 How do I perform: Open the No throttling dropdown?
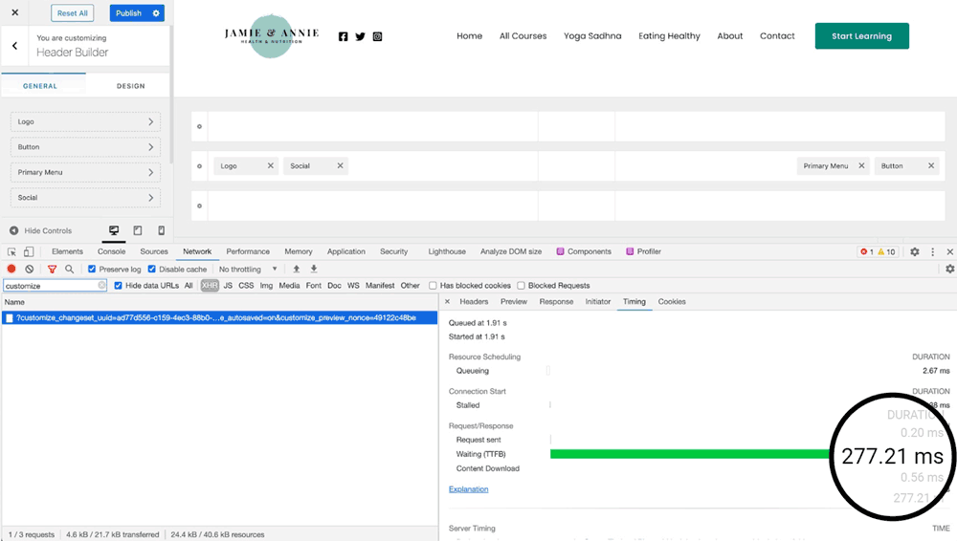tap(248, 270)
